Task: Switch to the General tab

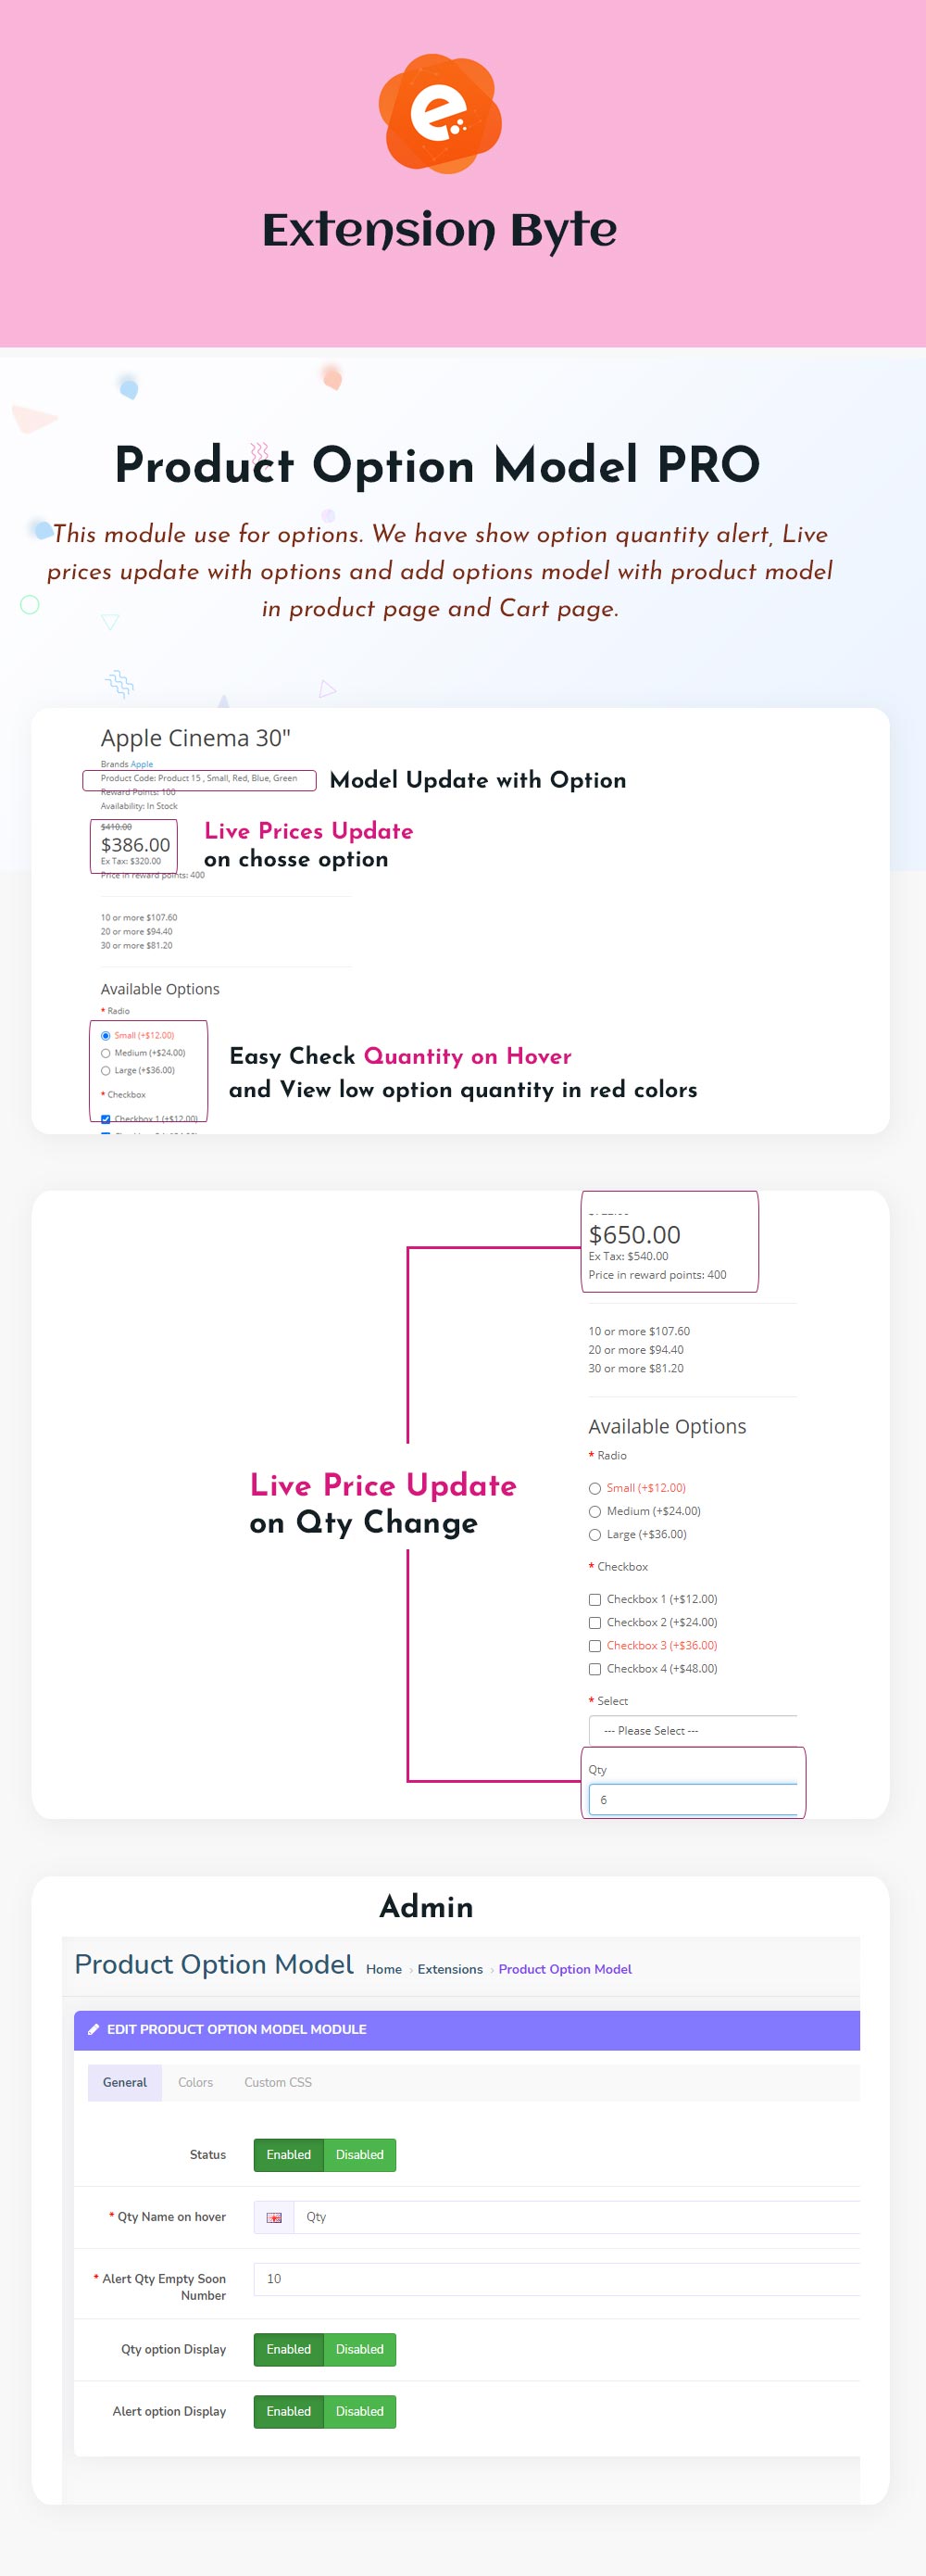Action: coord(125,2082)
